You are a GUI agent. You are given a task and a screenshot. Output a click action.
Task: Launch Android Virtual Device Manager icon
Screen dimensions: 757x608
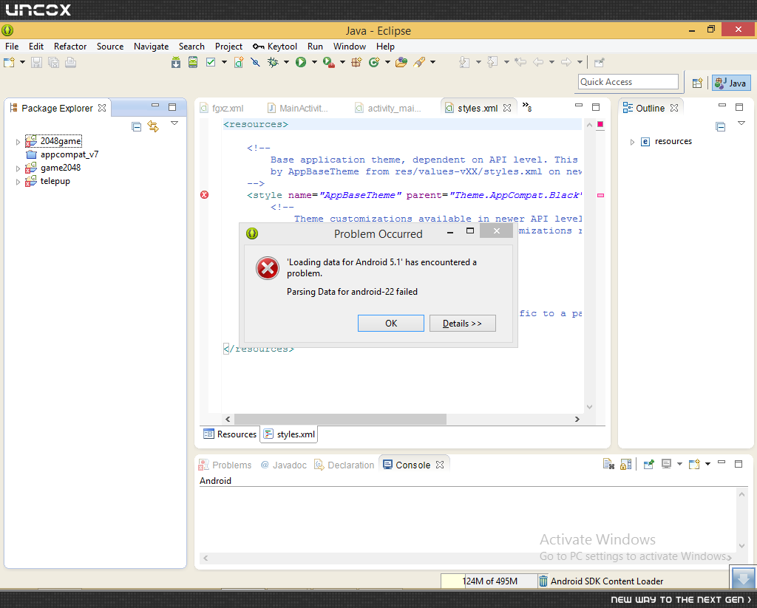pos(193,62)
